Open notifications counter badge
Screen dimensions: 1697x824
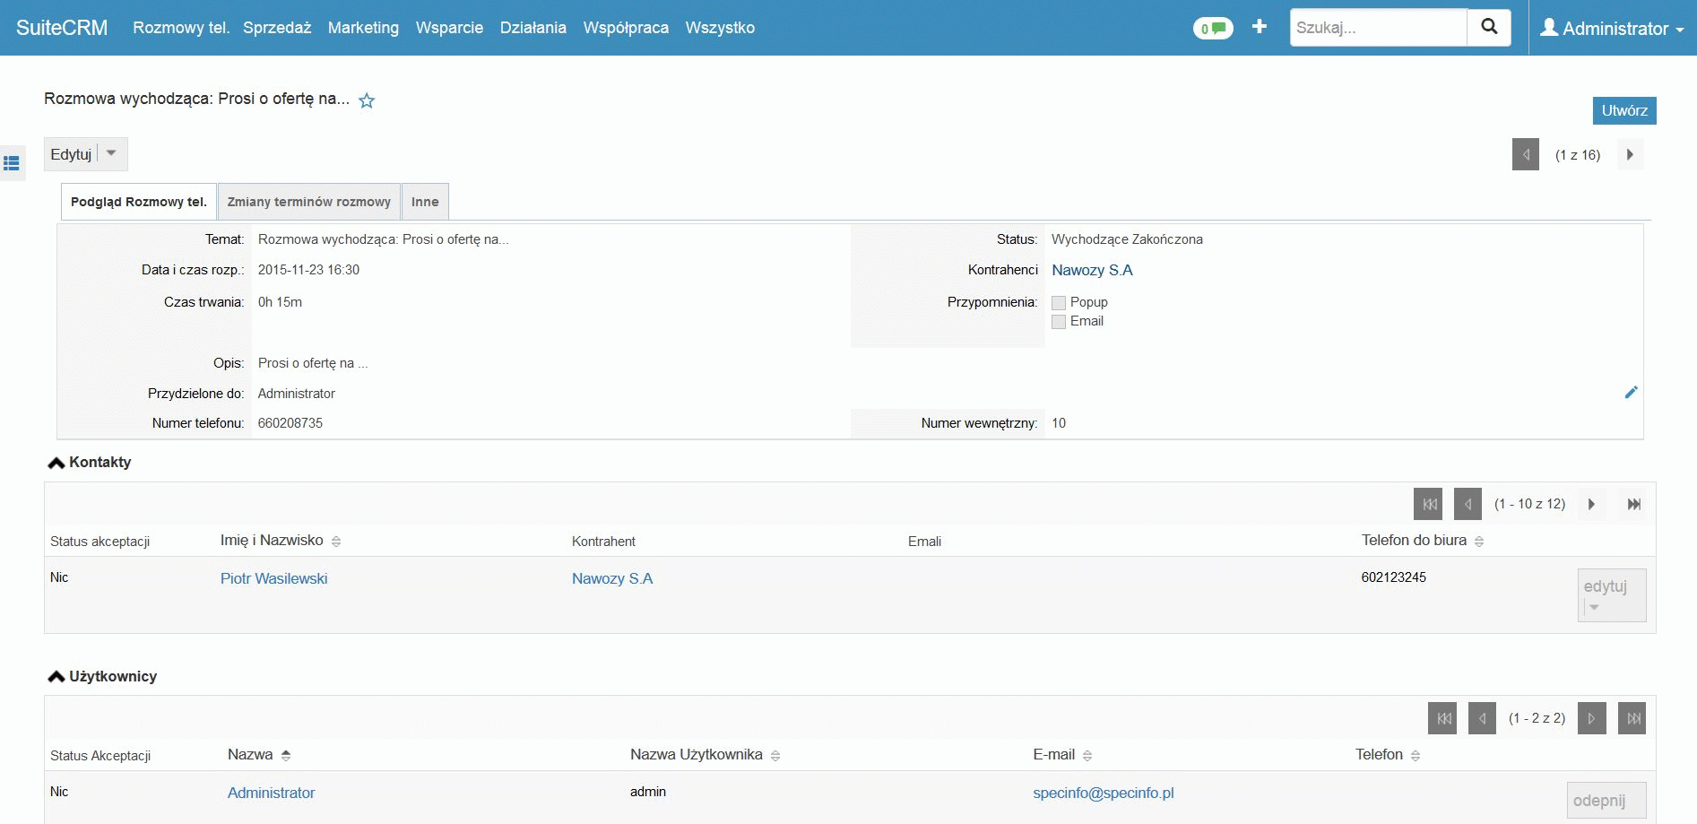[1213, 29]
